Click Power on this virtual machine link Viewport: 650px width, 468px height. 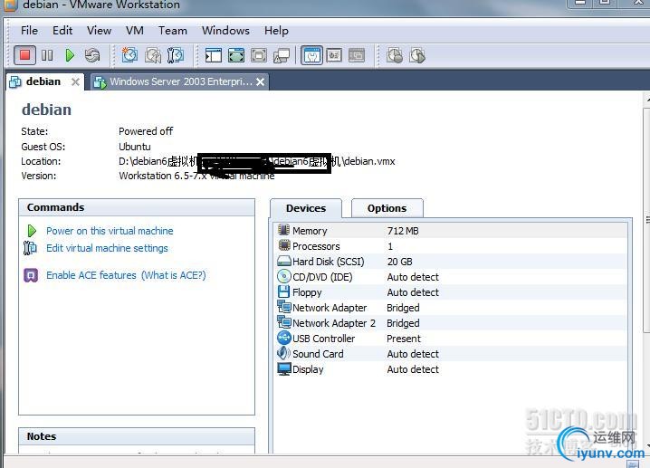coord(110,231)
